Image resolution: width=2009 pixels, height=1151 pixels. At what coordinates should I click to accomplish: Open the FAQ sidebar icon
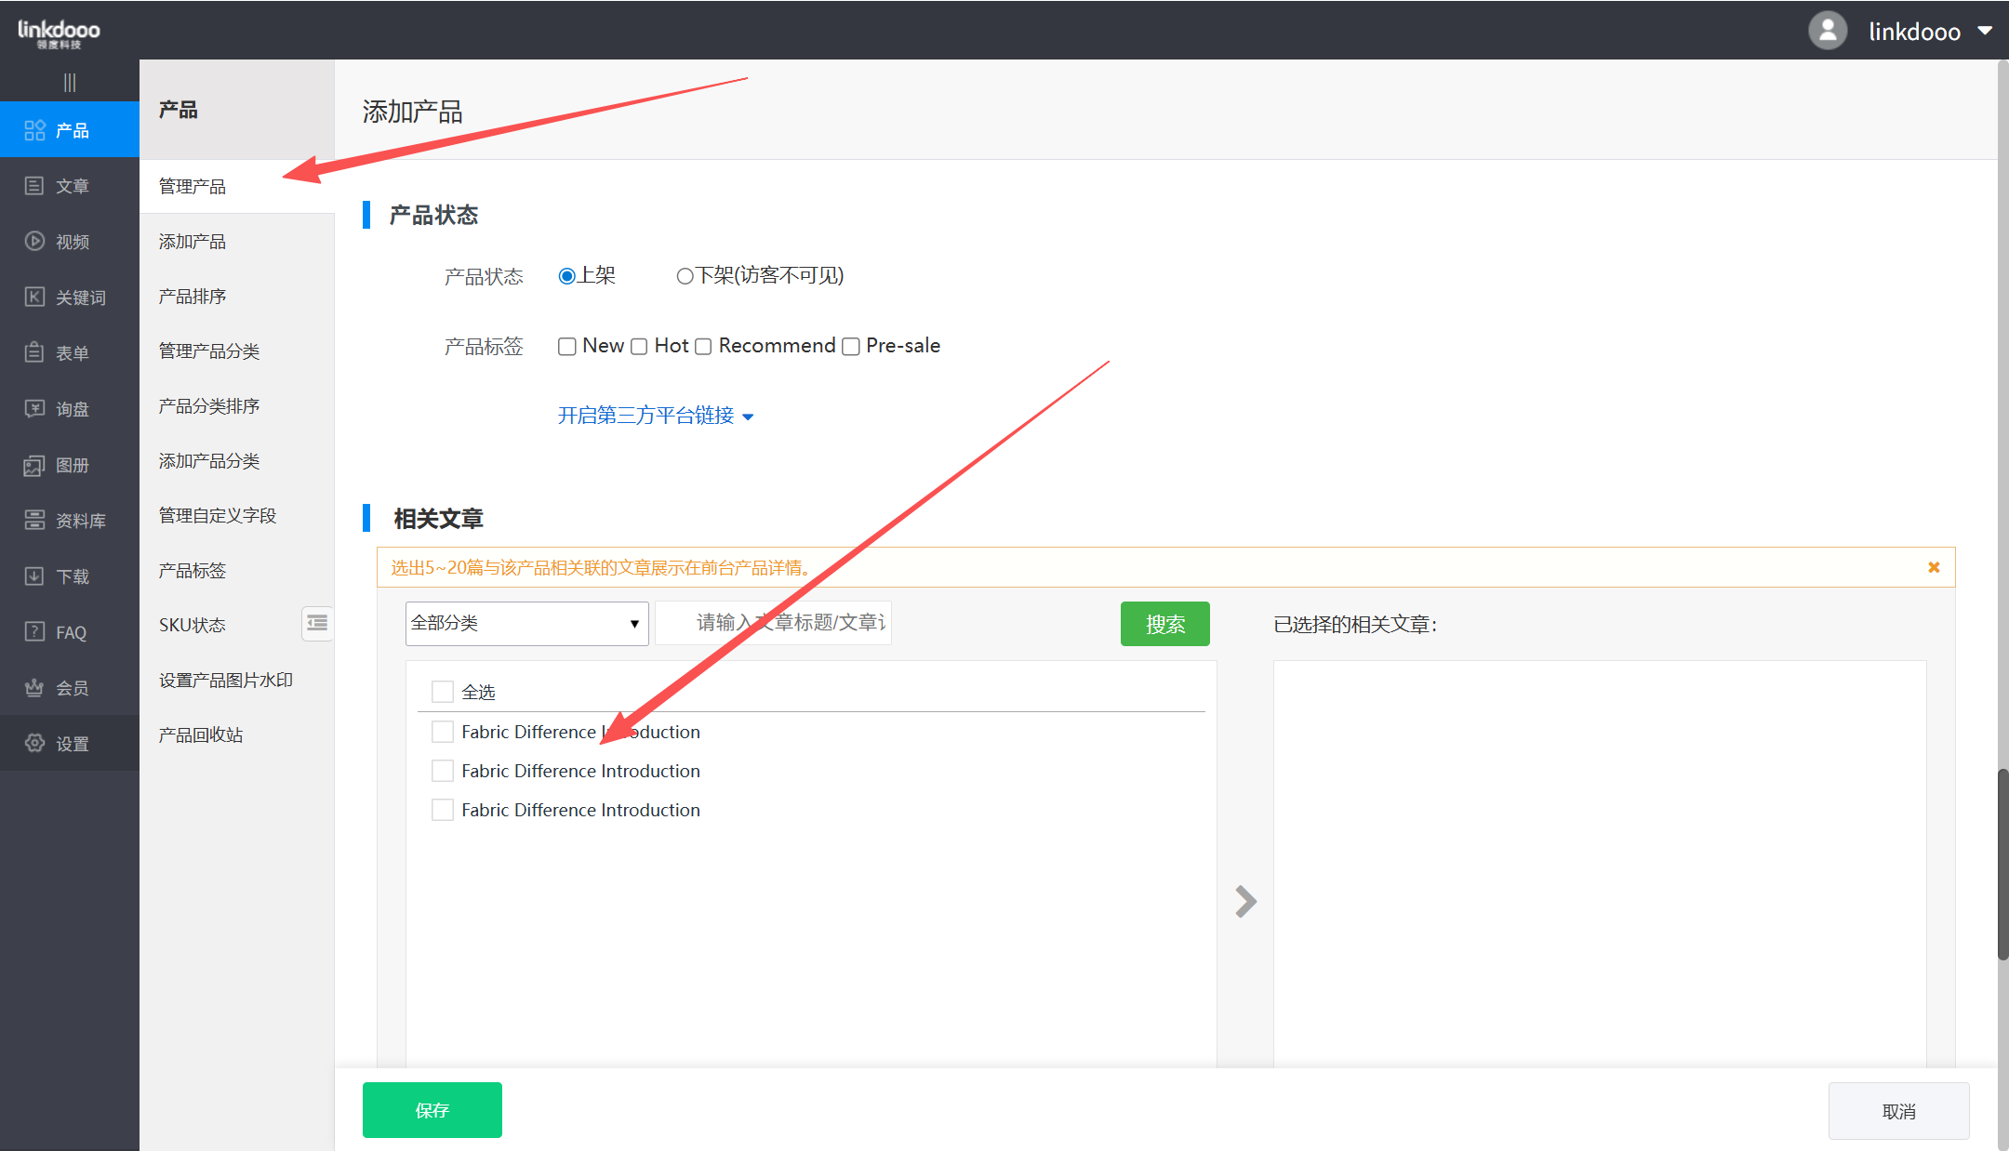(x=34, y=632)
